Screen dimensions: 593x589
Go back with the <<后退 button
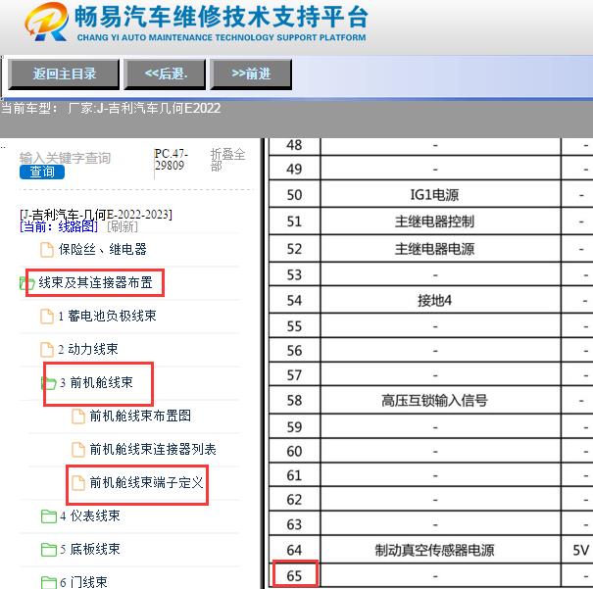click(x=166, y=74)
